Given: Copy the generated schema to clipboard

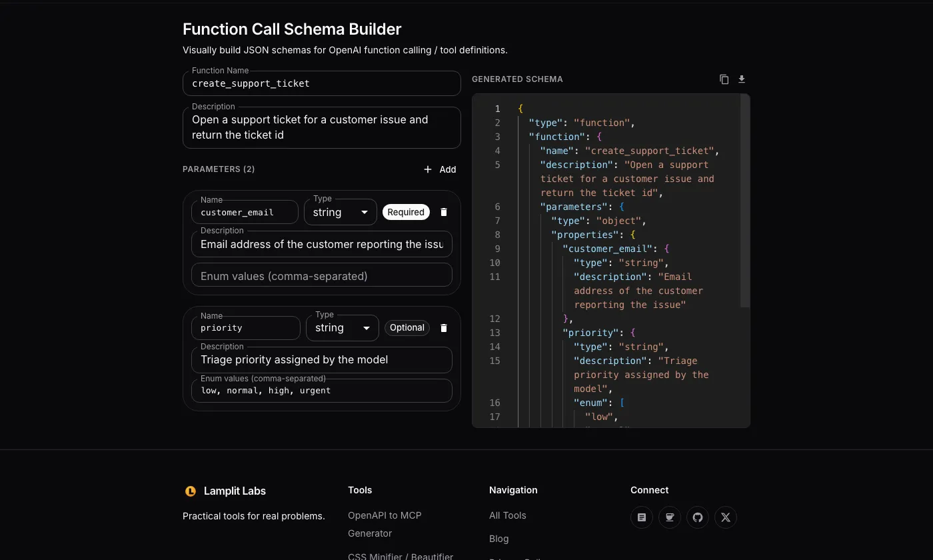Looking at the screenshot, I should [724, 79].
